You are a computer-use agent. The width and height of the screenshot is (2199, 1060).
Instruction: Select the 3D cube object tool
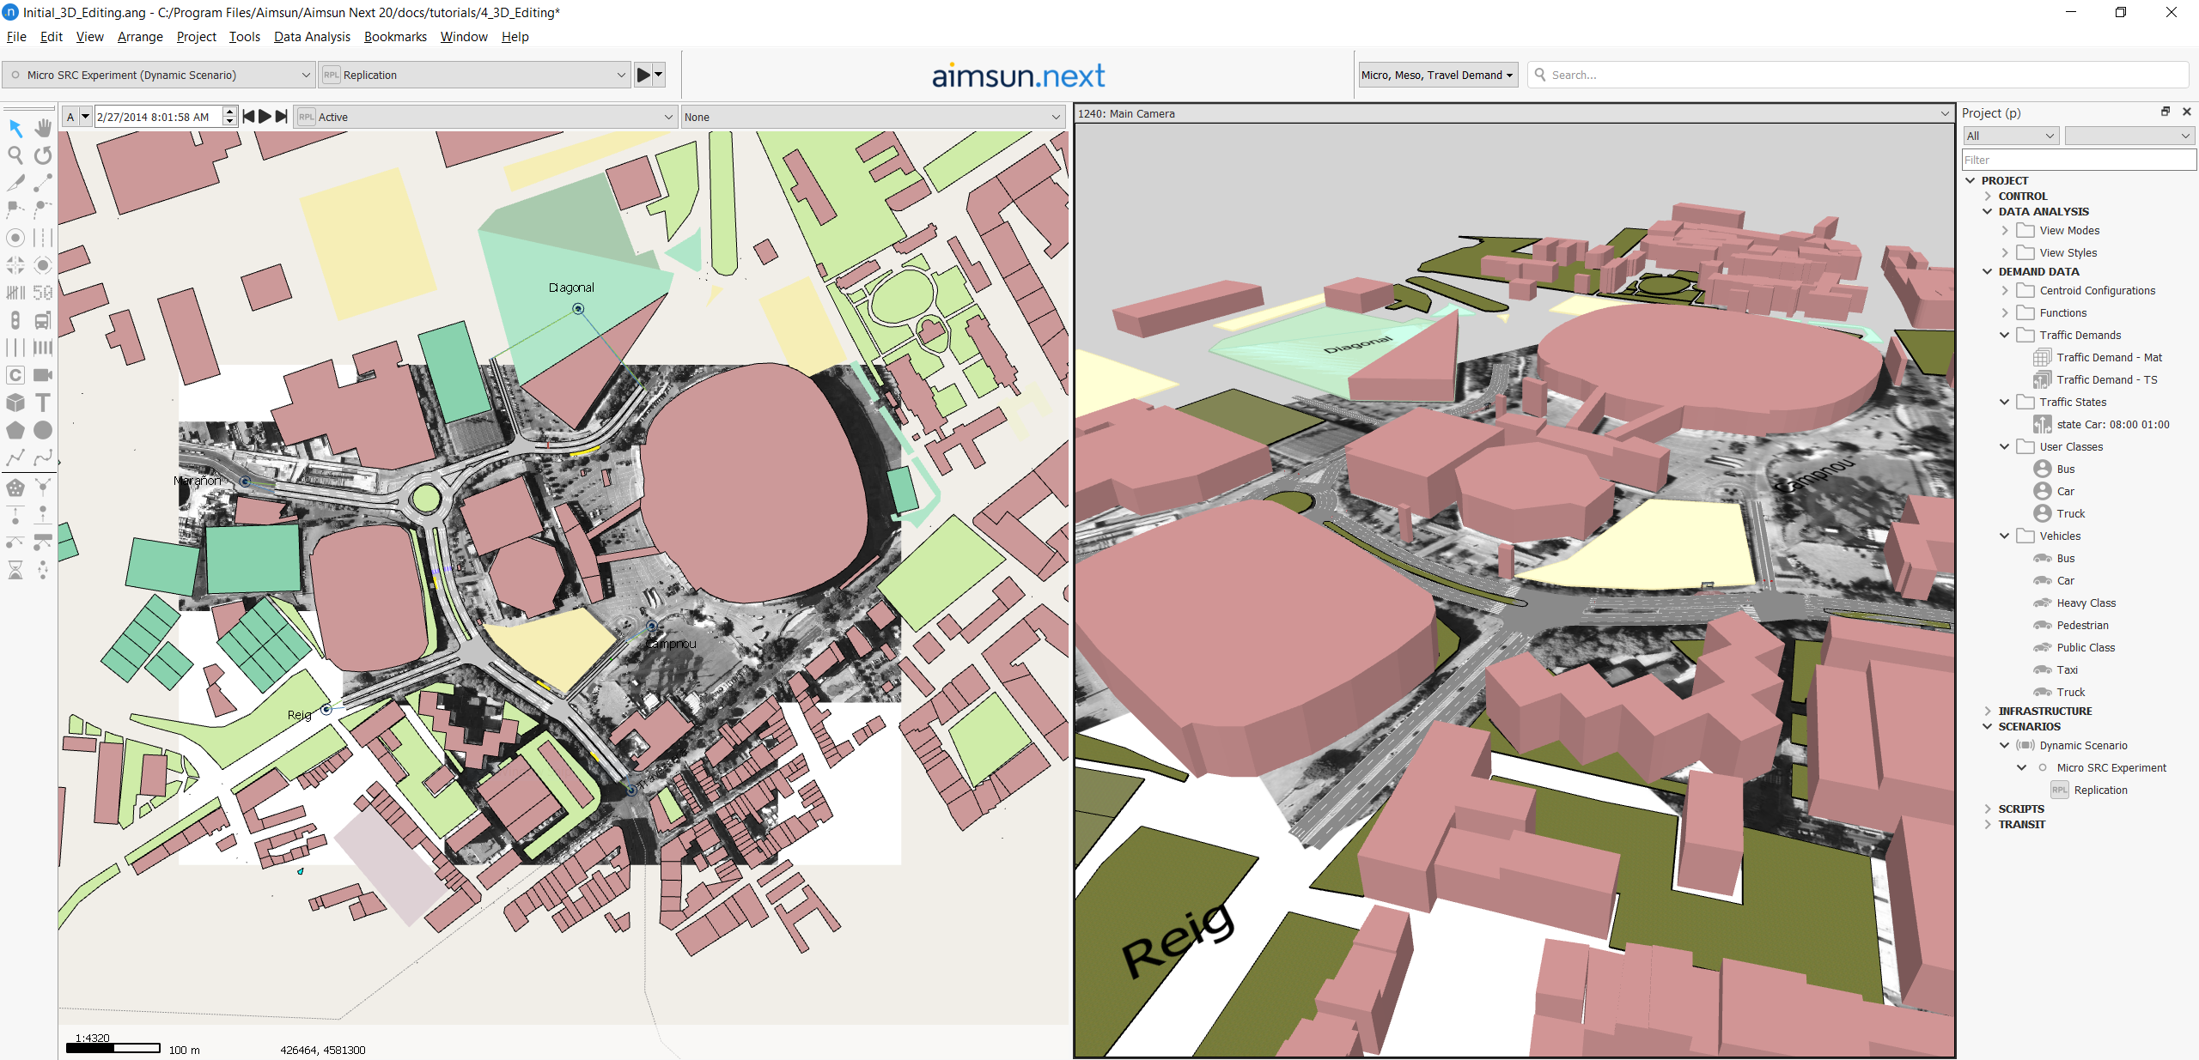[15, 403]
